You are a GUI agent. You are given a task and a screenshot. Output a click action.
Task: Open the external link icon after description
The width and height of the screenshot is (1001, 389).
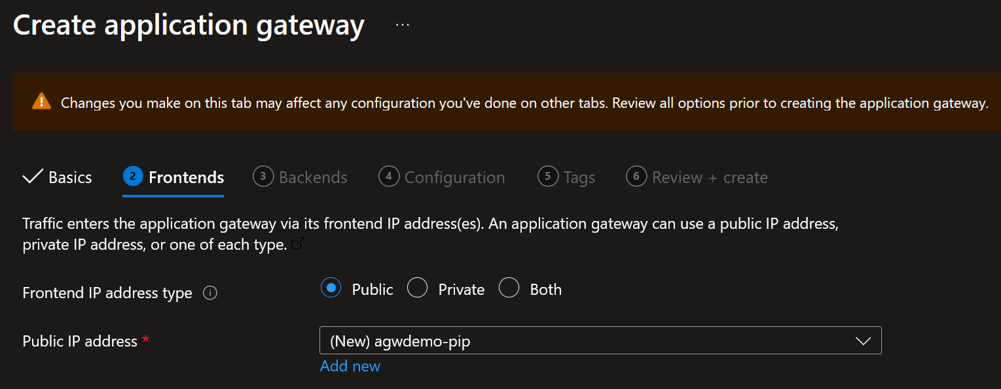point(298,245)
